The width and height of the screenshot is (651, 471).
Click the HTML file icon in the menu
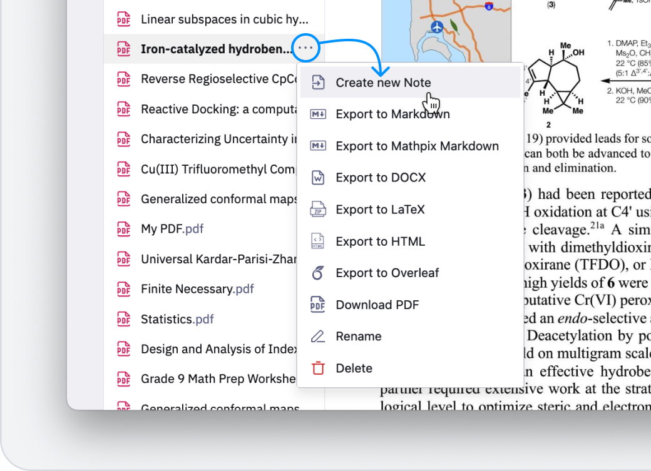pos(318,241)
